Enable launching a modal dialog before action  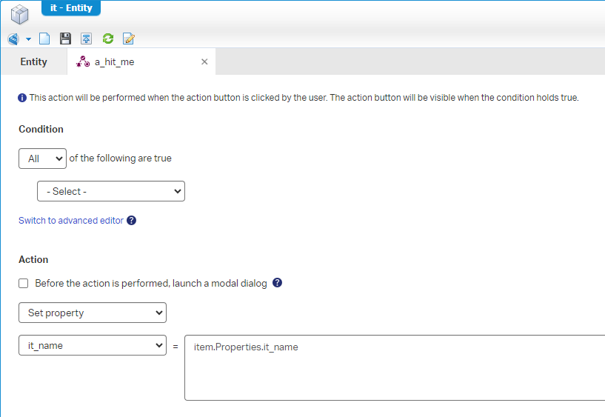24,284
